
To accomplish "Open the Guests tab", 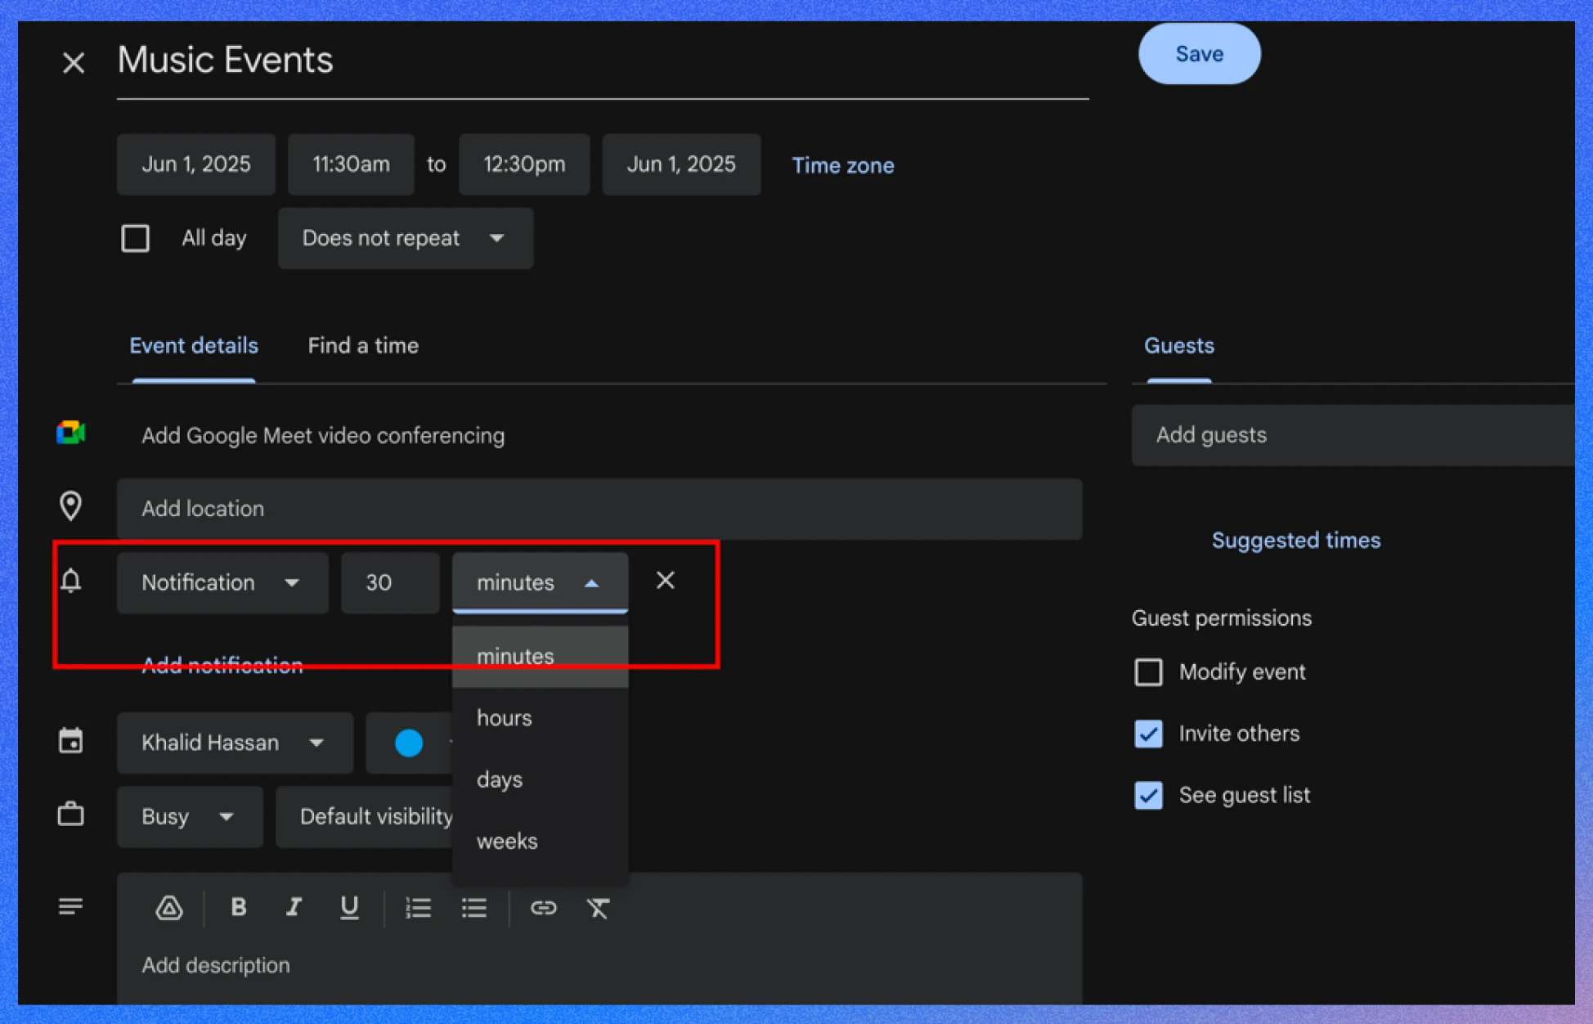I will 1178,346.
